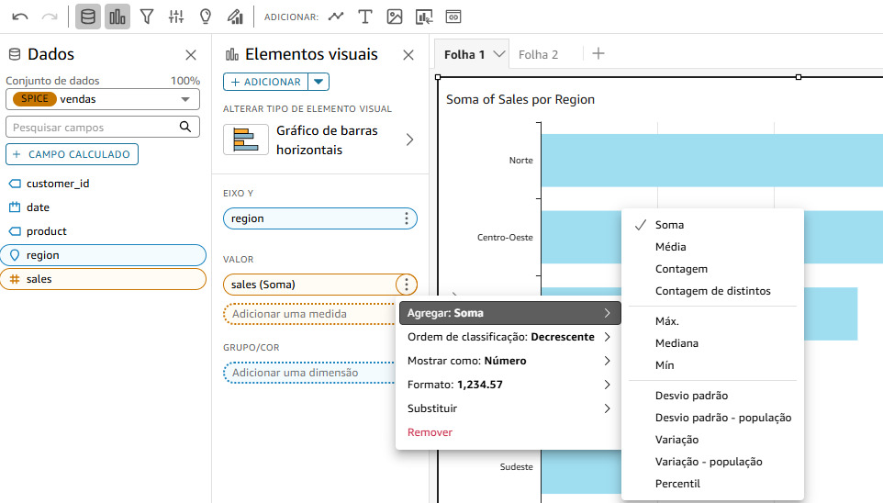Click the search magnifier icon
Viewport: 883px width, 503px height.
185,127
